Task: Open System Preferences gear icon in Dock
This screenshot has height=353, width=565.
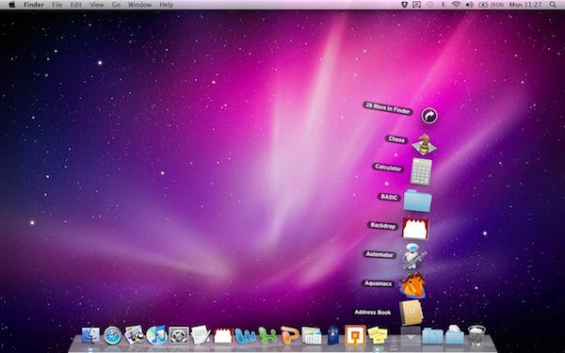Action: (179, 335)
